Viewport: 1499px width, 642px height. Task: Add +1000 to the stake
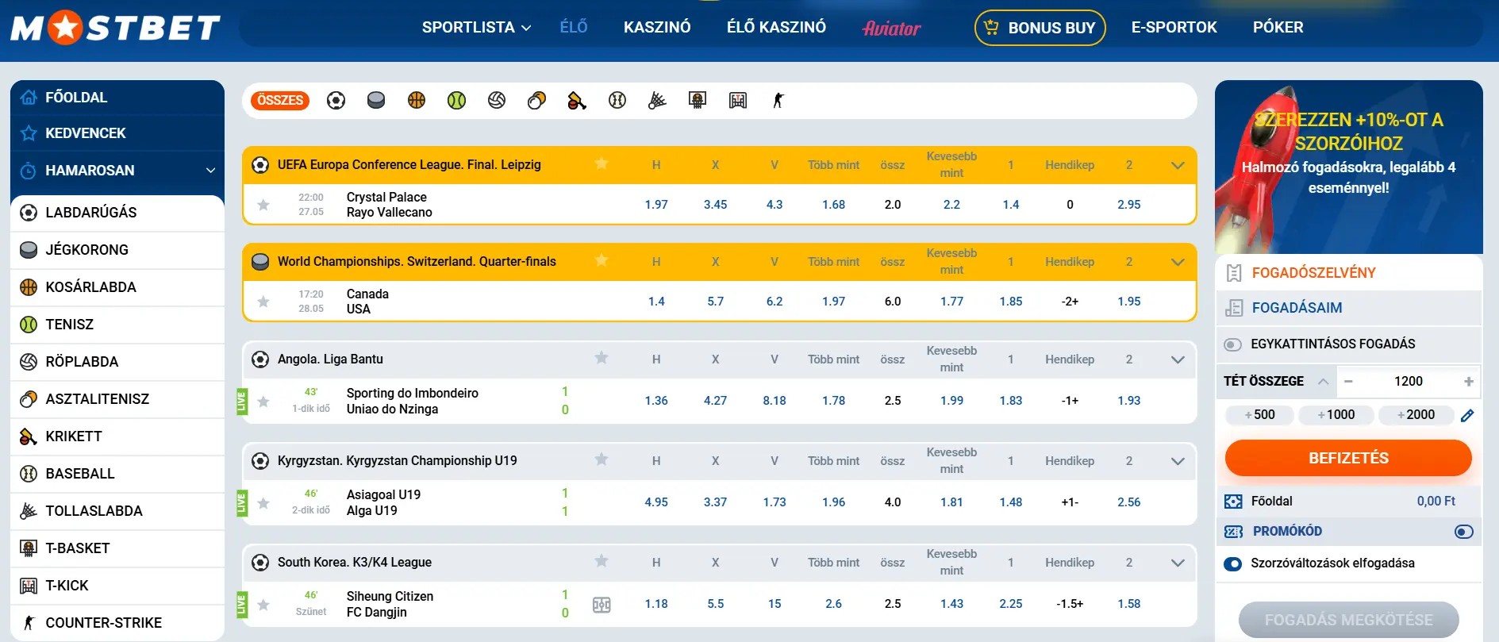1336,415
